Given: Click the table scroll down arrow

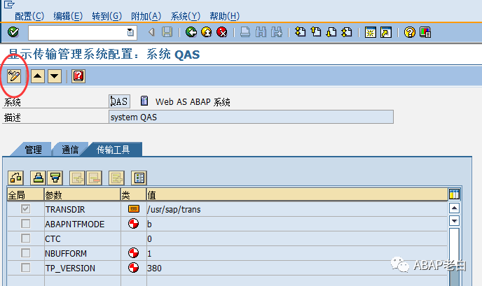Looking at the screenshot, I should point(454,221).
